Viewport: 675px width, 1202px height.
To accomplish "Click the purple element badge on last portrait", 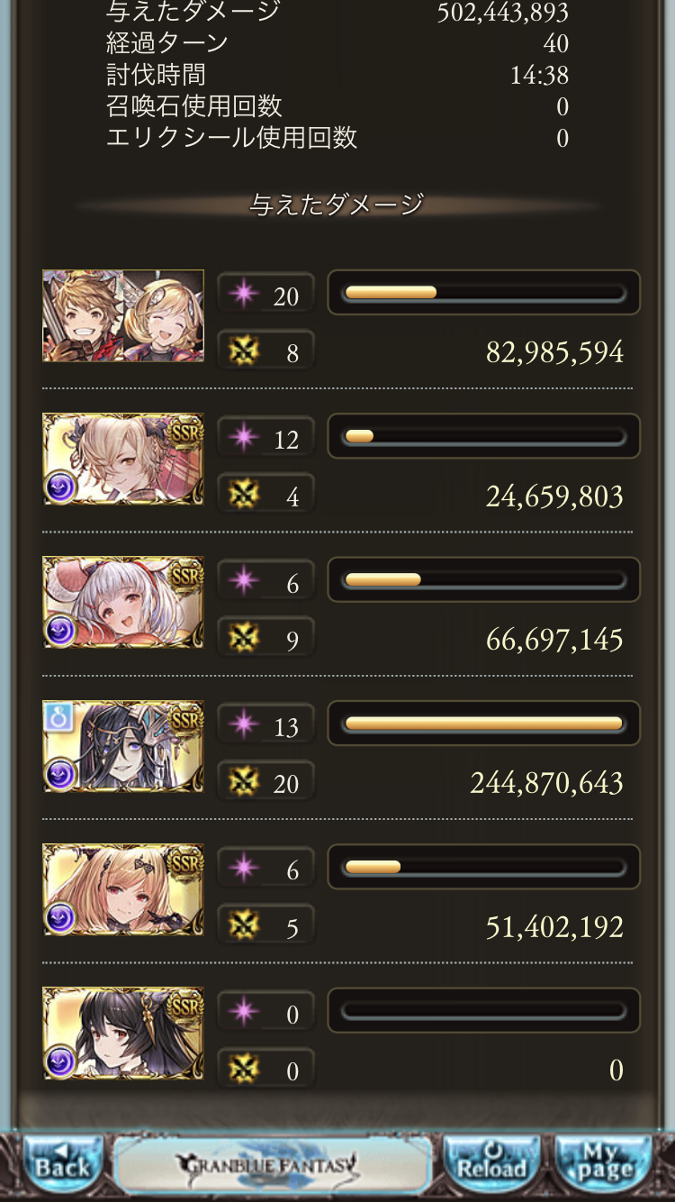I will [x=60, y=1061].
